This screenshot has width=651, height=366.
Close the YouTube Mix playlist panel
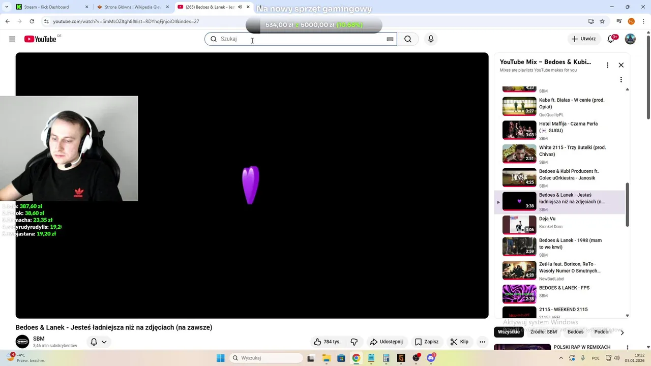pos(621,65)
